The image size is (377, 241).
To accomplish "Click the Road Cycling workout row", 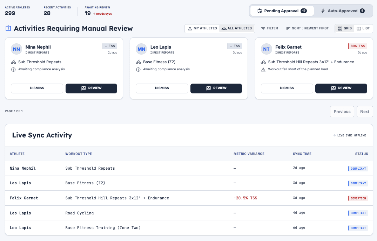I will click(x=189, y=213).
